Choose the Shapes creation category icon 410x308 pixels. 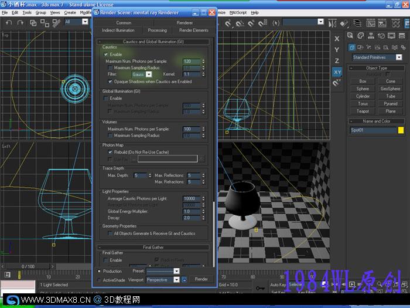[360, 48]
